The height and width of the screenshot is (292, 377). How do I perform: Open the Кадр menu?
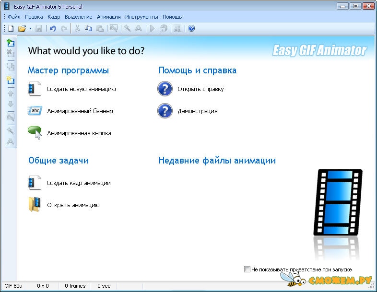click(54, 17)
